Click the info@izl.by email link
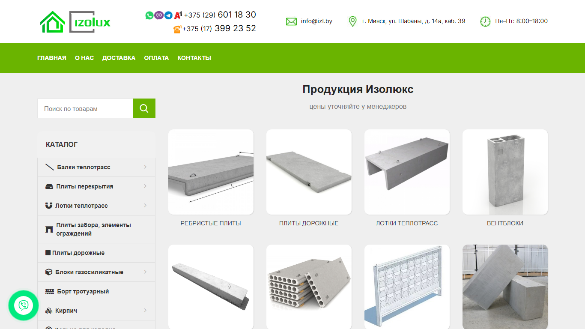The image size is (585, 329). [x=316, y=21]
